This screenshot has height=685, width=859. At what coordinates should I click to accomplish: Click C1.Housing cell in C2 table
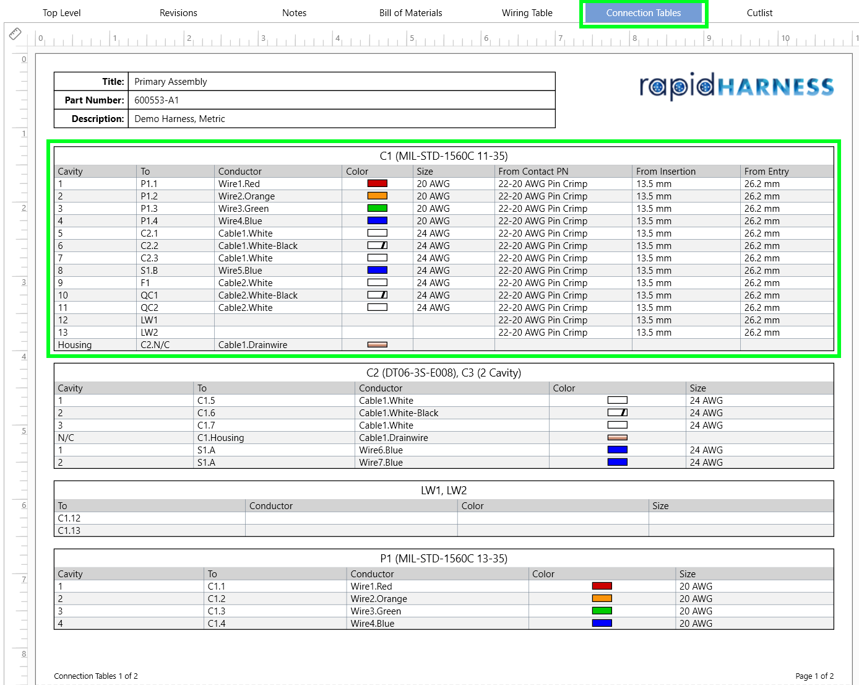coord(275,438)
